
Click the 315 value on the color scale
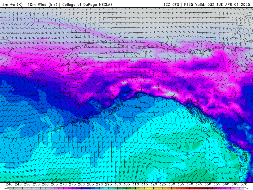coord(145,184)
